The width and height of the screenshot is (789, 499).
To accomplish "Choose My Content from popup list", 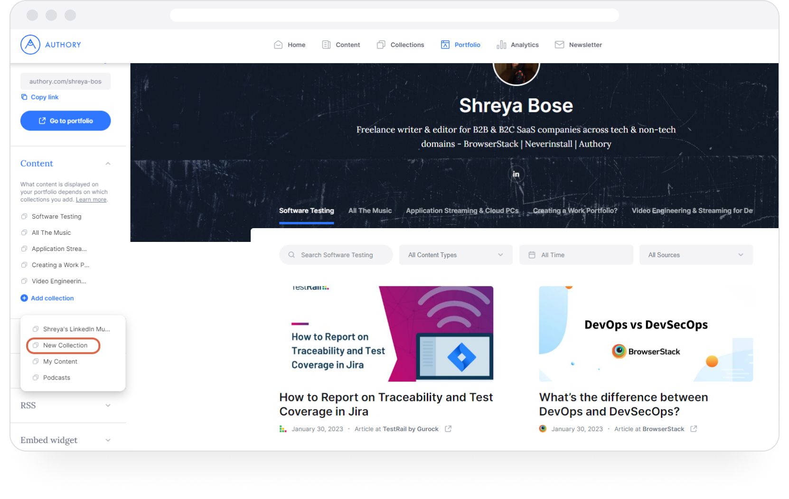I will pos(55,361).
